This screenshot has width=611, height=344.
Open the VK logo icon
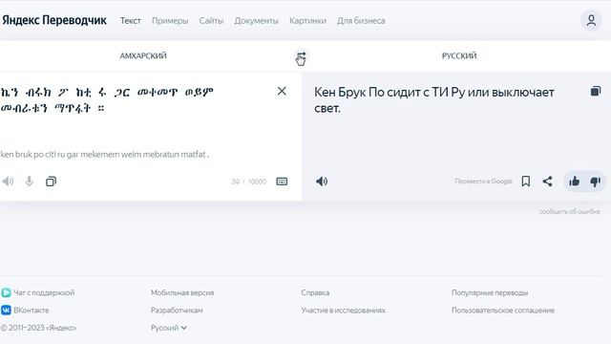click(x=6, y=310)
